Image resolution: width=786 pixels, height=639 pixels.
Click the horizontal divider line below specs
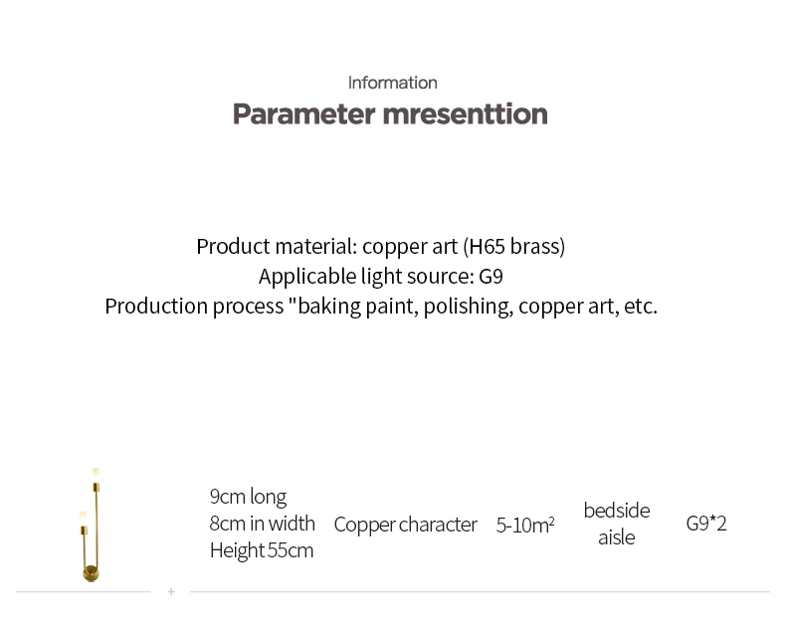478,592
